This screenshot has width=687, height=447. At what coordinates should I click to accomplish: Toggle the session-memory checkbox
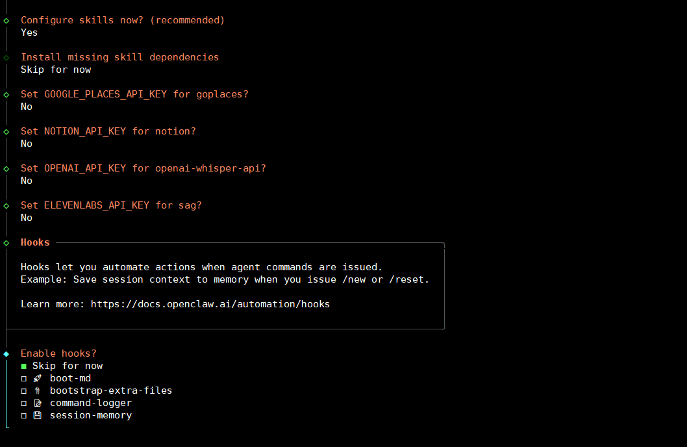click(24, 415)
